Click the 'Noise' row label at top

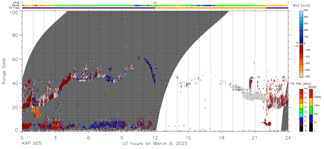pyautogui.click(x=16, y=5)
